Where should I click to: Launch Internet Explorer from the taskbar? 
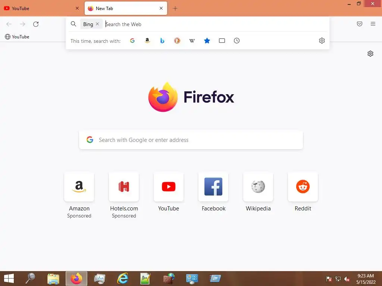click(122, 279)
